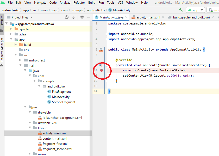This screenshot has width=219, height=156.
Task: Expand the .gradle folder
Action: [x=11, y=29]
